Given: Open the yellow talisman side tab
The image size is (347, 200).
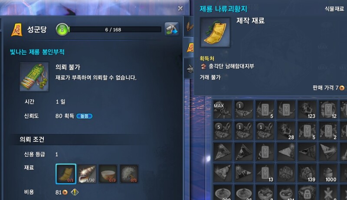Looking at the screenshot, I should click(190, 48).
